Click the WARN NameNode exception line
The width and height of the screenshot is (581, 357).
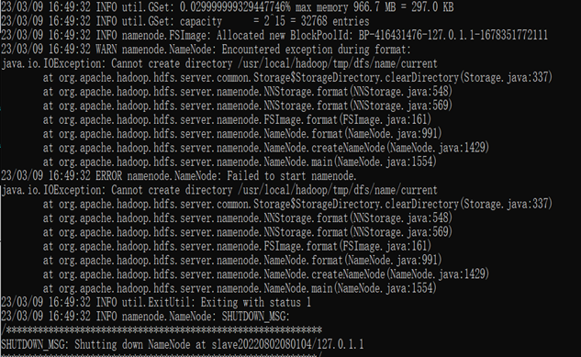(206, 50)
